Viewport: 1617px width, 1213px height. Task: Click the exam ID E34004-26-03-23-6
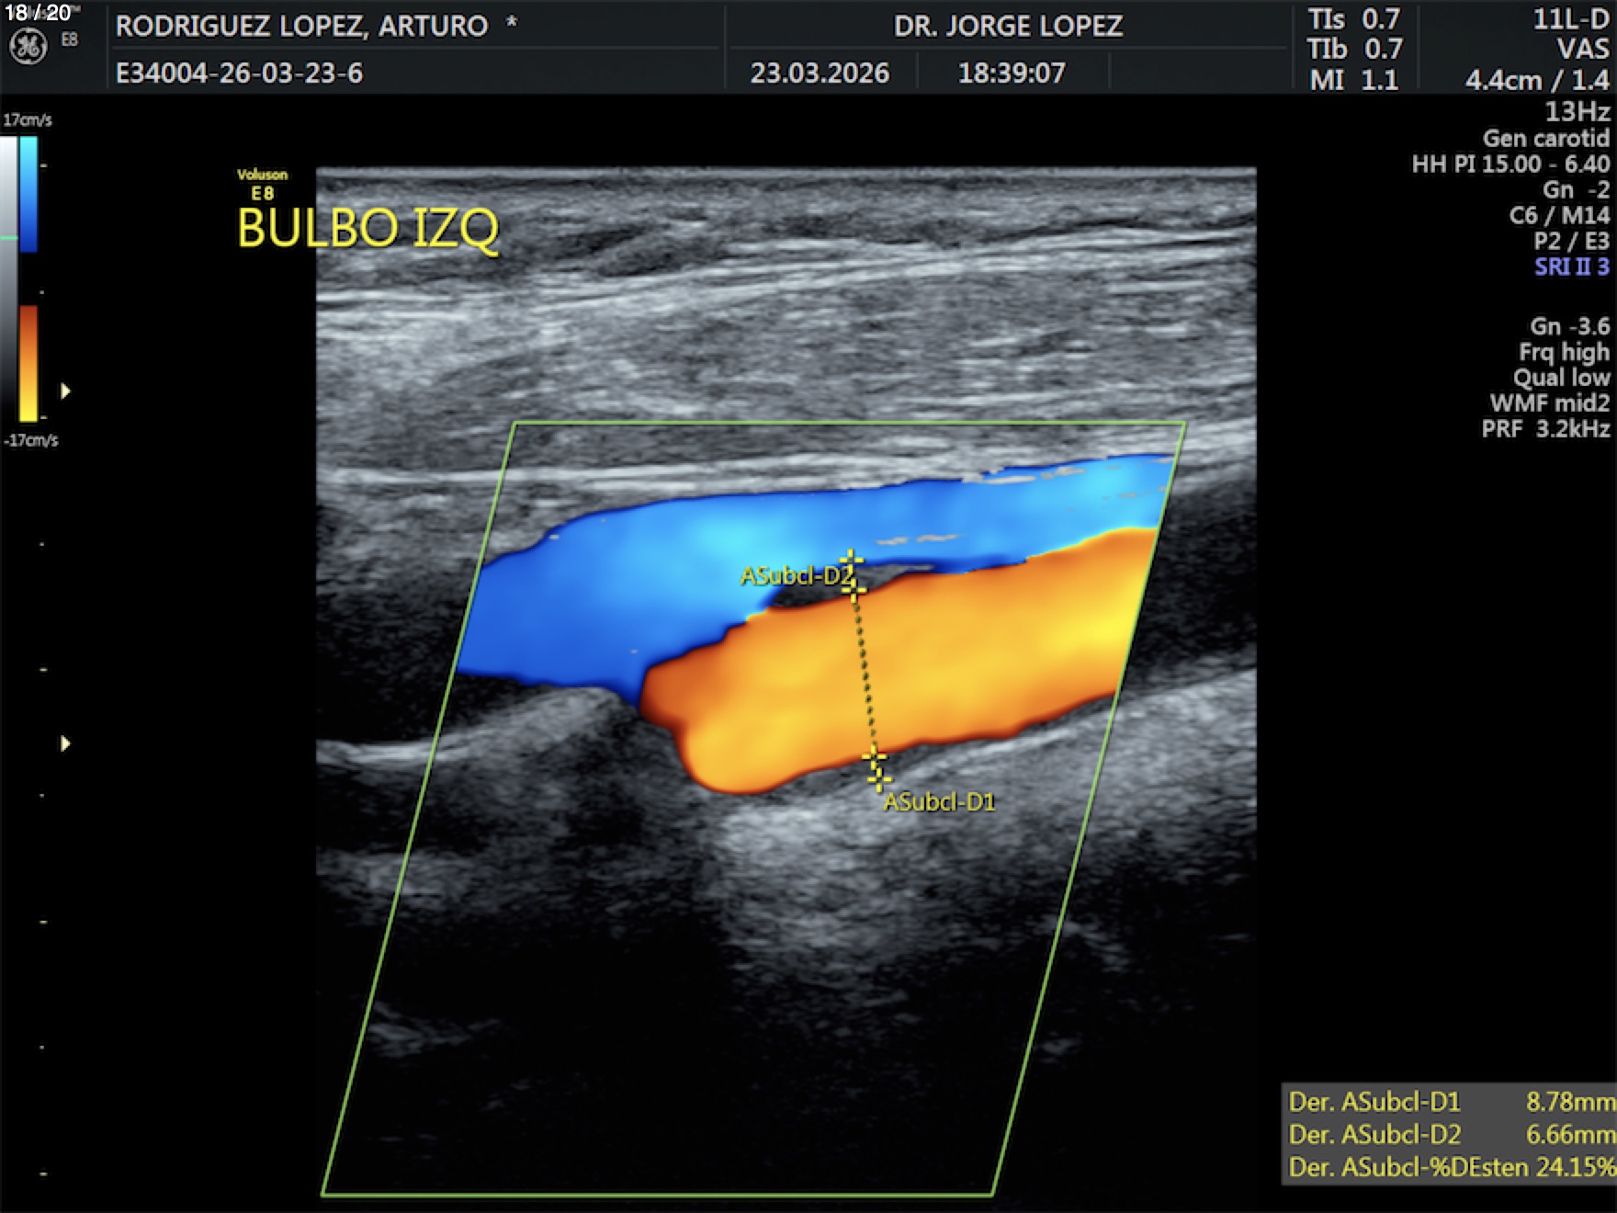tap(239, 73)
